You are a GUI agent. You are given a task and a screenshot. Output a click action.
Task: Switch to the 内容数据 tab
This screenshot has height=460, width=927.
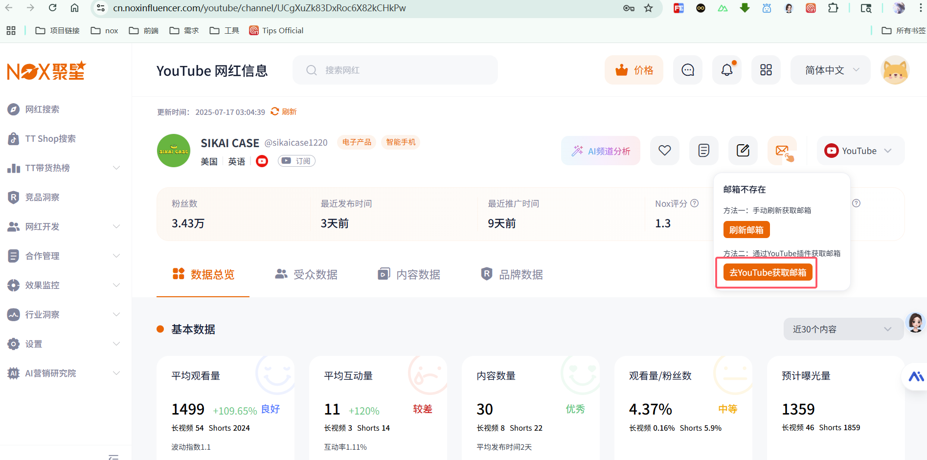click(409, 274)
